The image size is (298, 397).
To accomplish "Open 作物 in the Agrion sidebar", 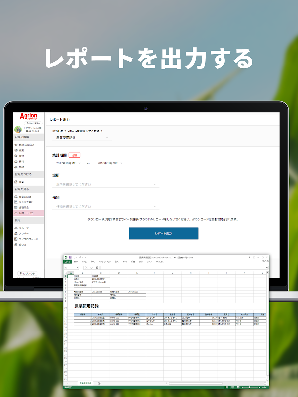I will (x=19, y=156).
